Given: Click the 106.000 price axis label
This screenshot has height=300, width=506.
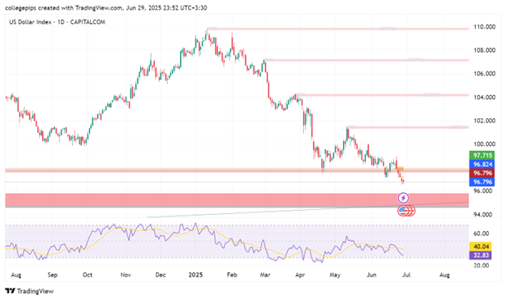Looking at the screenshot, I should coord(484,74).
